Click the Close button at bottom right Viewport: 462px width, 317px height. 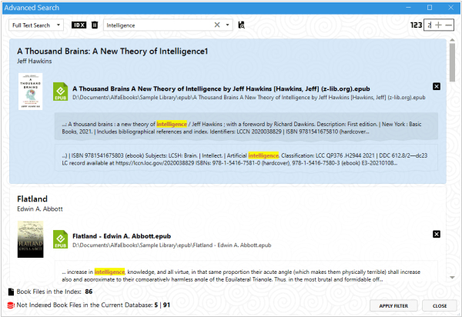pyautogui.click(x=439, y=305)
